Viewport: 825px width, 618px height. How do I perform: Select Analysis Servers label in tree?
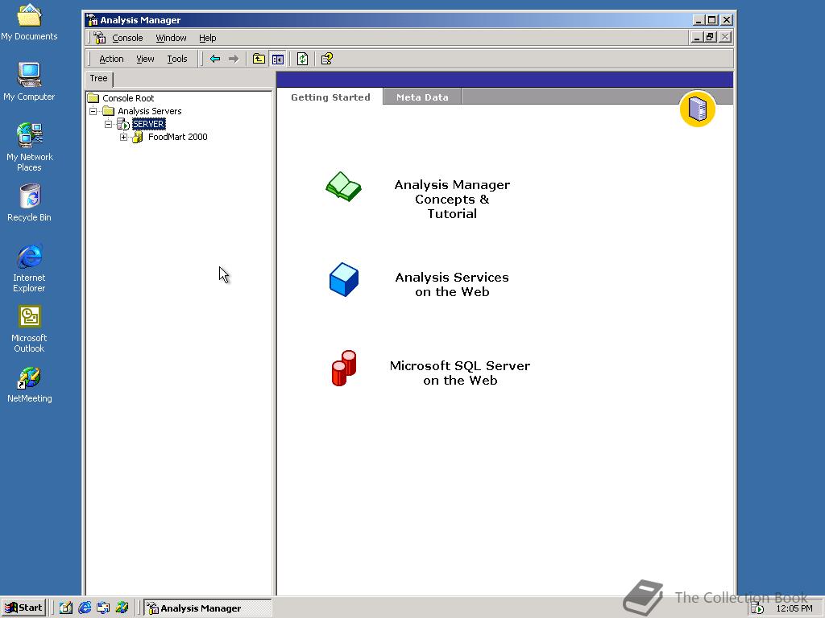coord(149,111)
